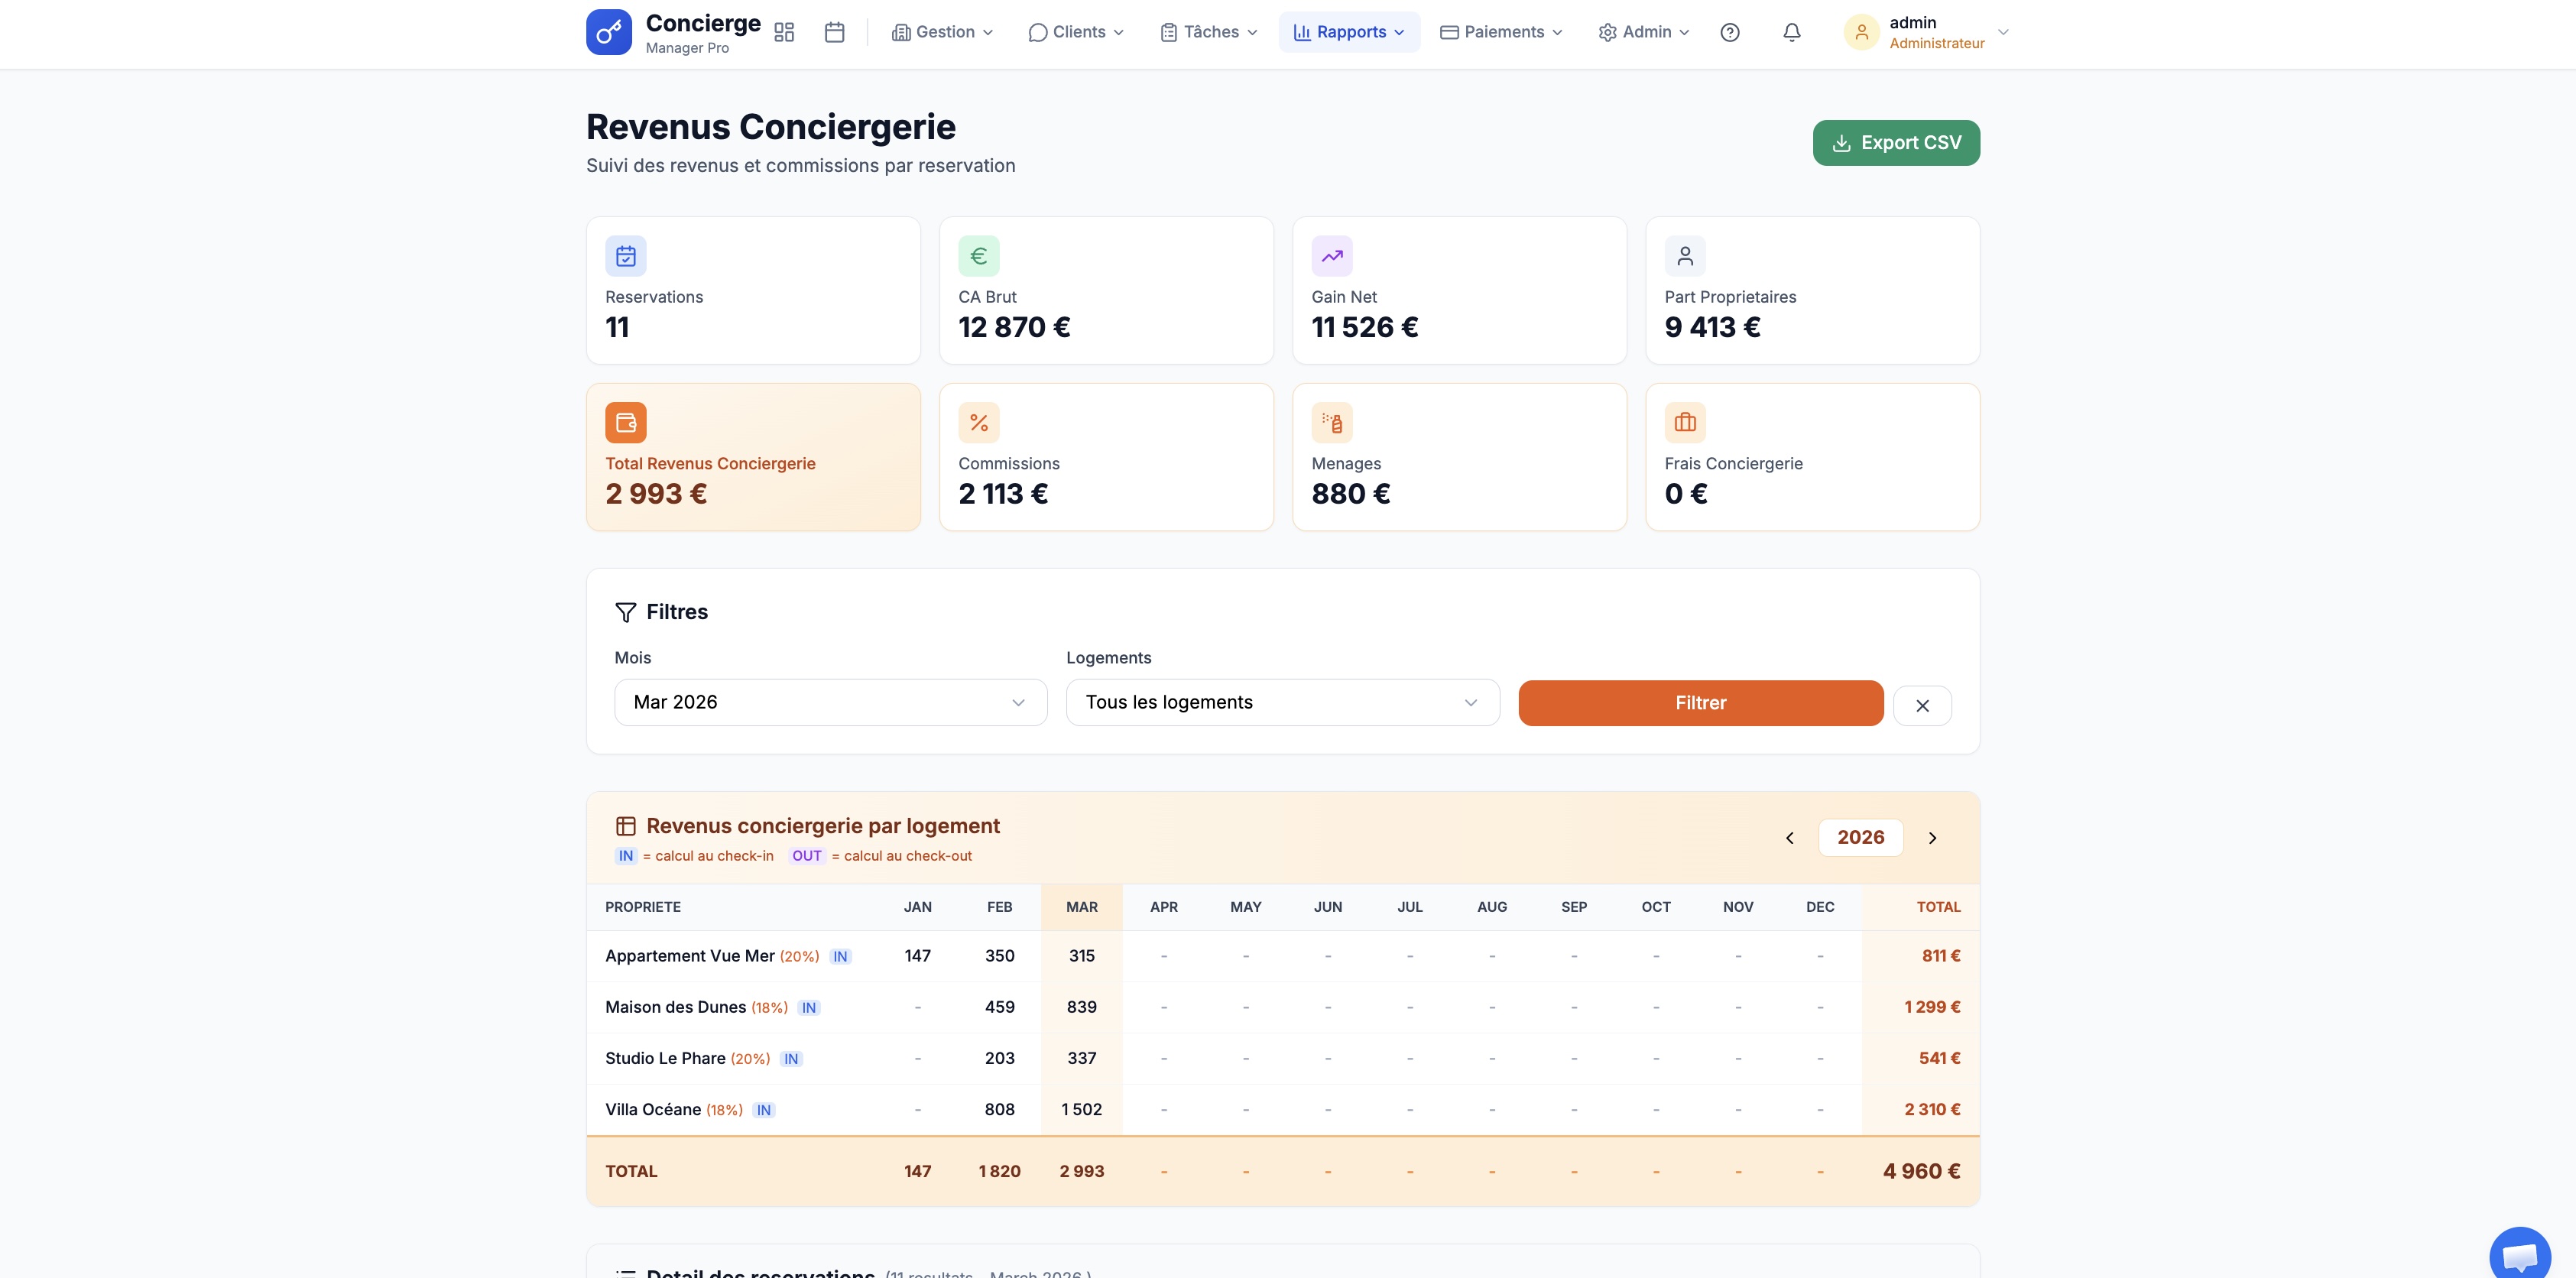Open the dashboard grid icon in the navbar
2576x1278 pixels.
pyautogui.click(x=784, y=32)
